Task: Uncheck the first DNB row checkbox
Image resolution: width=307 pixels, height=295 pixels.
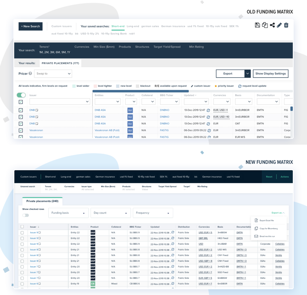Action: pyautogui.click(x=21, y=110)
